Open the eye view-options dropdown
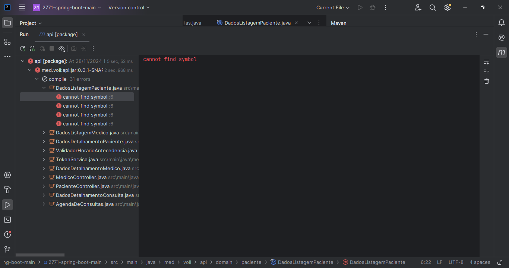Screen dimensions: 509x268 (x=61, y=48)
